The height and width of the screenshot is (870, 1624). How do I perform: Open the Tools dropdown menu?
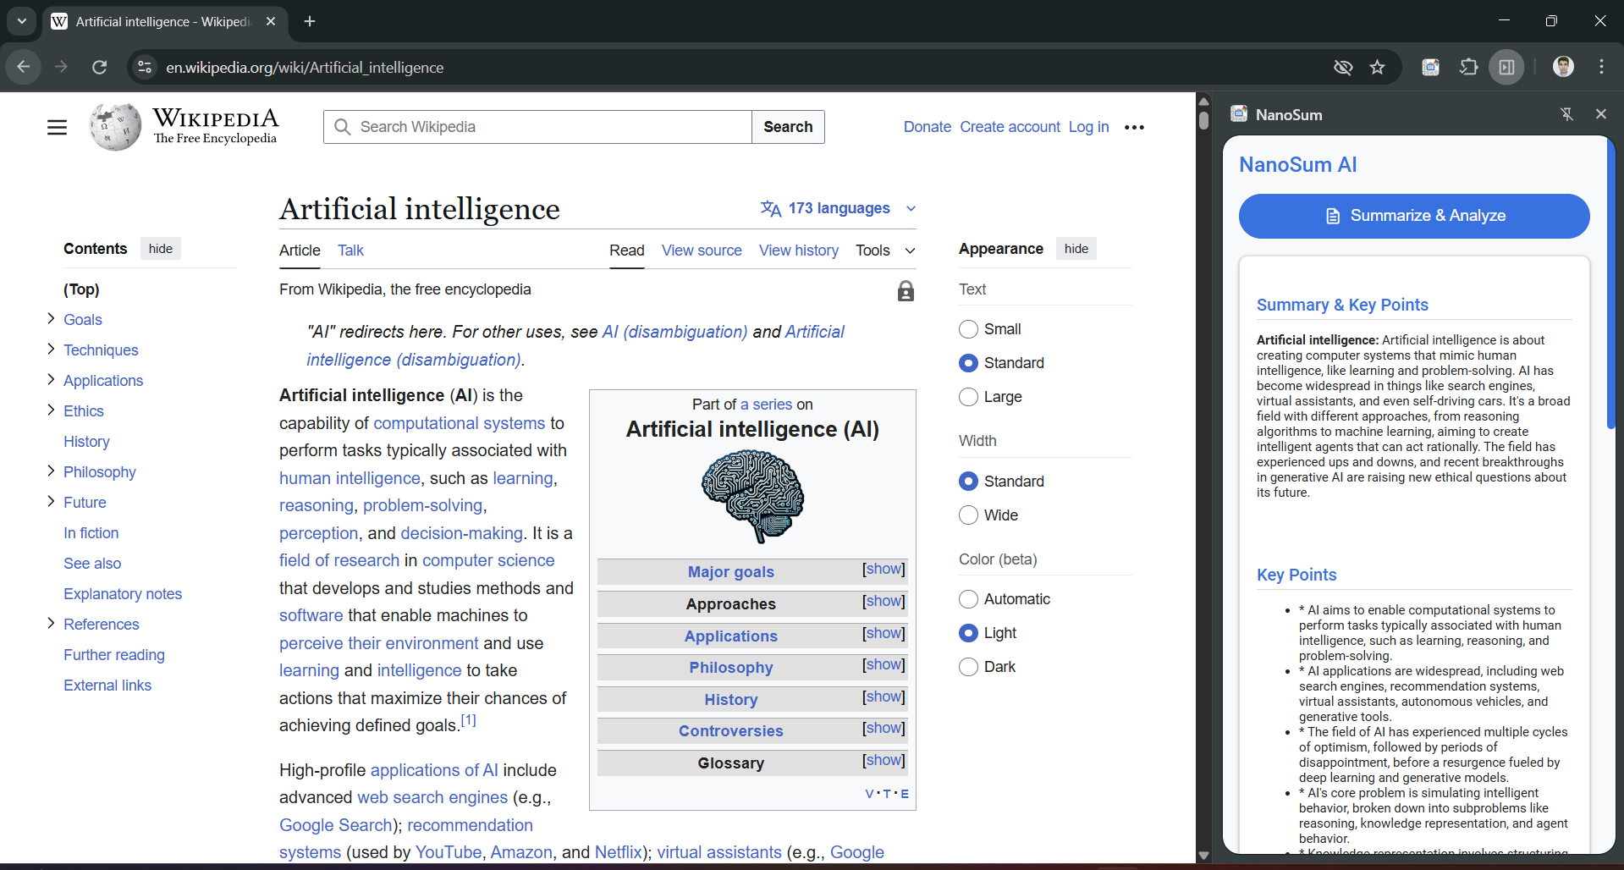[x=885, y=251]
